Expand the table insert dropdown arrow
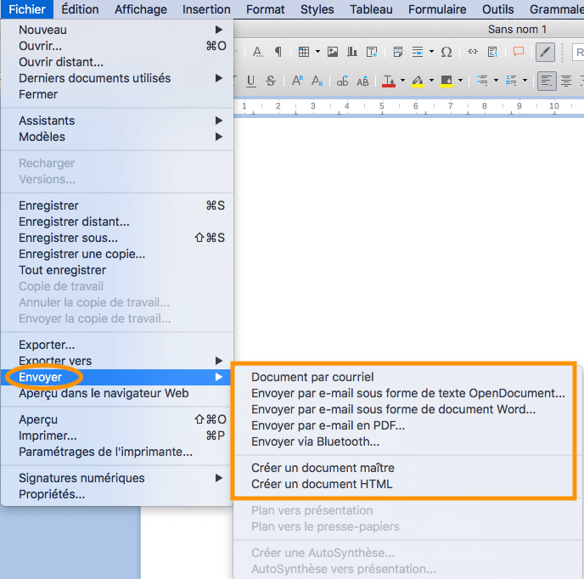 coord(317,52)
